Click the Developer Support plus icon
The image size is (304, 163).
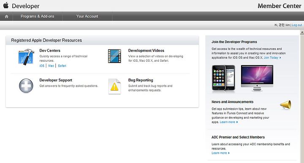pos(26,86)
